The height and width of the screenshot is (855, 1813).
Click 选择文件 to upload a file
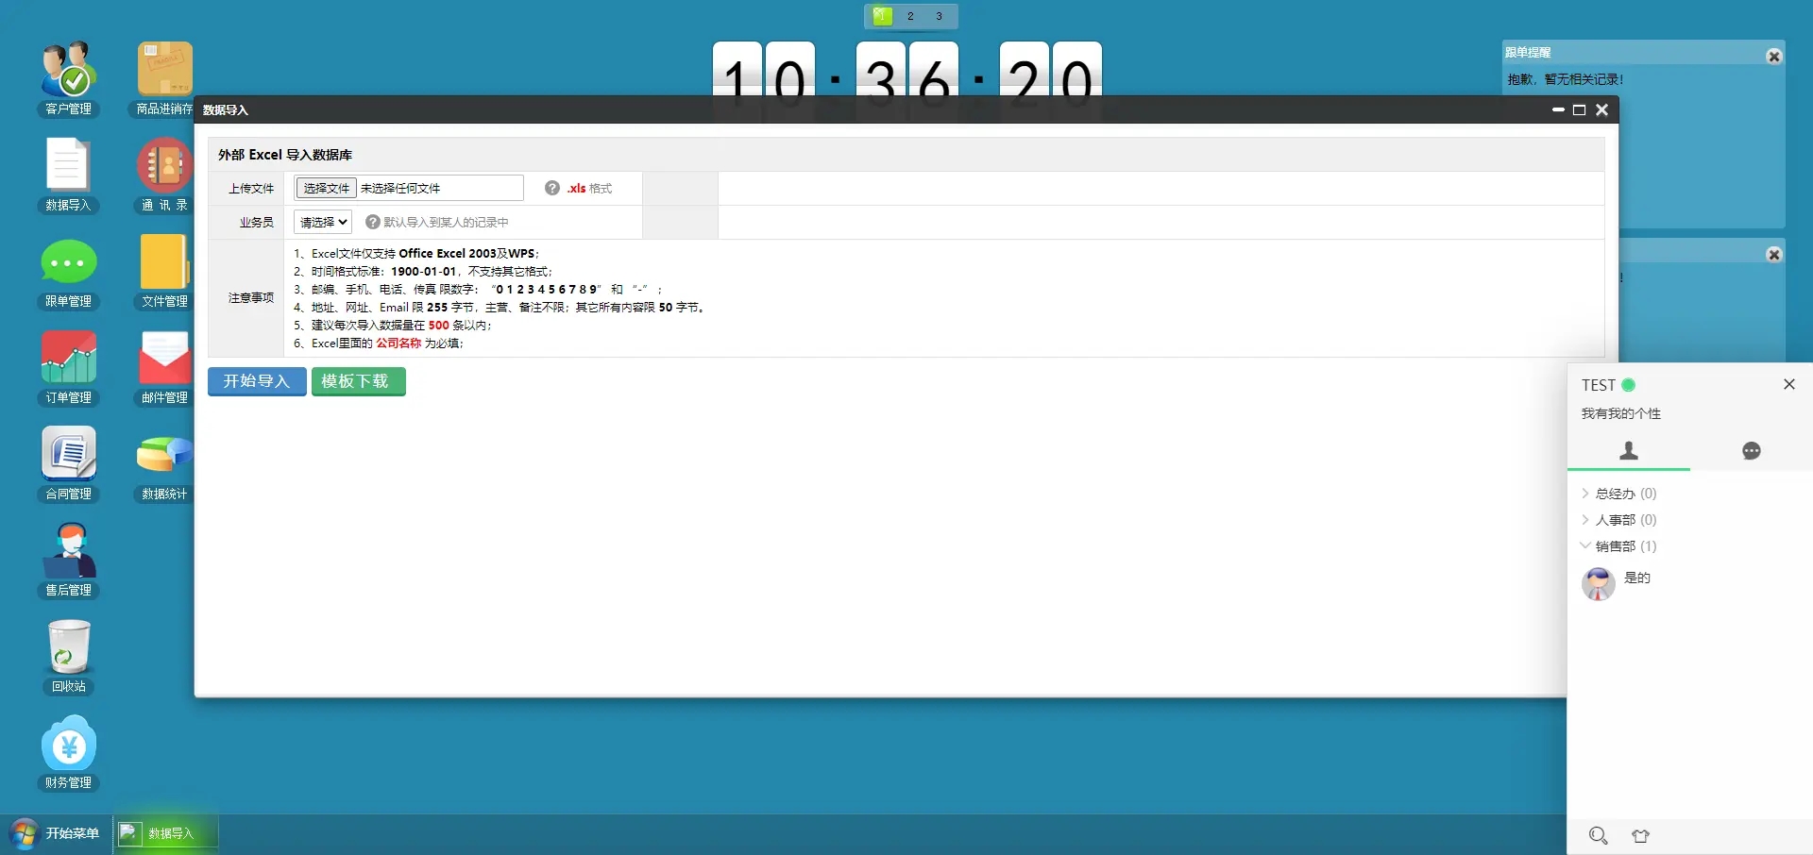[327, 188]
